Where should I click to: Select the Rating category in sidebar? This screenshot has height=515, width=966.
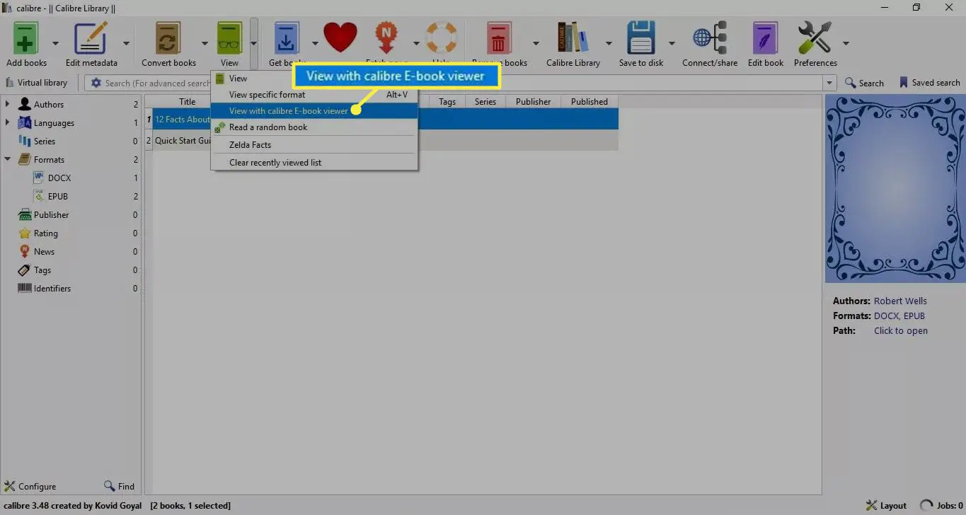(x=46, y=233)
